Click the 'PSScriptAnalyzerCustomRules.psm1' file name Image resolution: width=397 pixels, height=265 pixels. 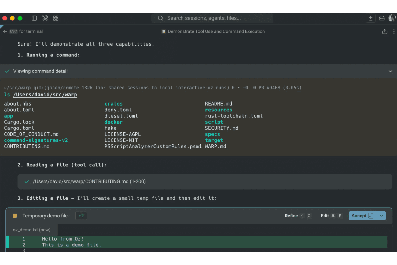153,147
